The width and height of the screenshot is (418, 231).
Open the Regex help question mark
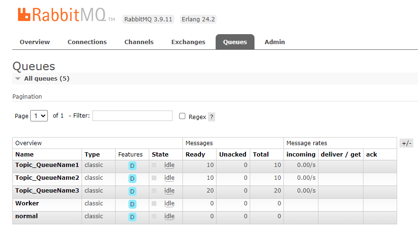pyautogui.click(x=211, y=117)
